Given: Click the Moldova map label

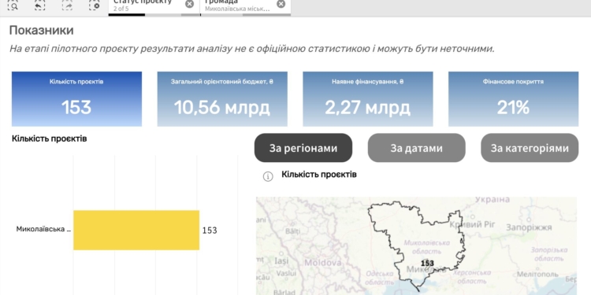Looking at the screenshot, I should pos(323,262).
